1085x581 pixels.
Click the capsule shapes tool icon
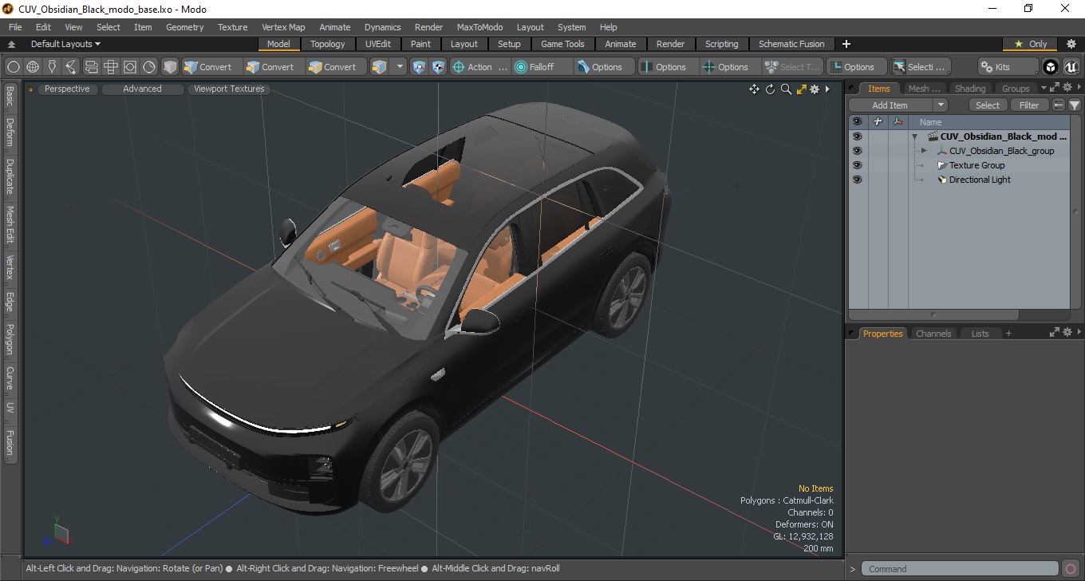pos(91,67)
